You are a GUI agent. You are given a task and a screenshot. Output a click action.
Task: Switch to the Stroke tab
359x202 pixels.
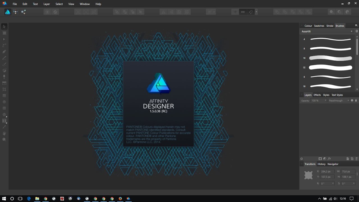coord(330,26)
